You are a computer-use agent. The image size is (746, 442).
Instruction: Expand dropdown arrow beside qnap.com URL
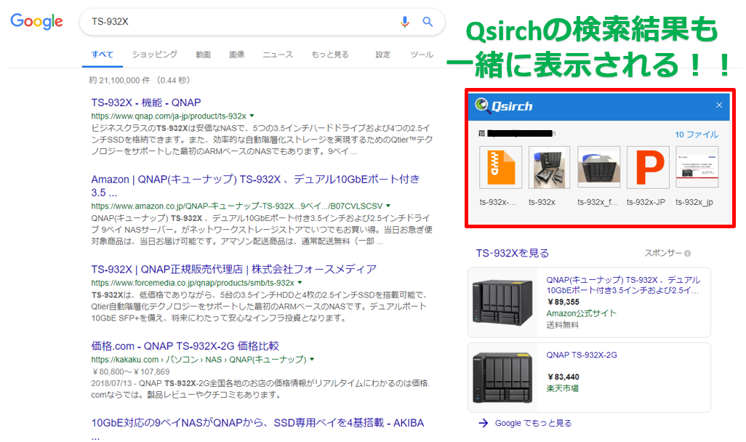coord(252,116)
